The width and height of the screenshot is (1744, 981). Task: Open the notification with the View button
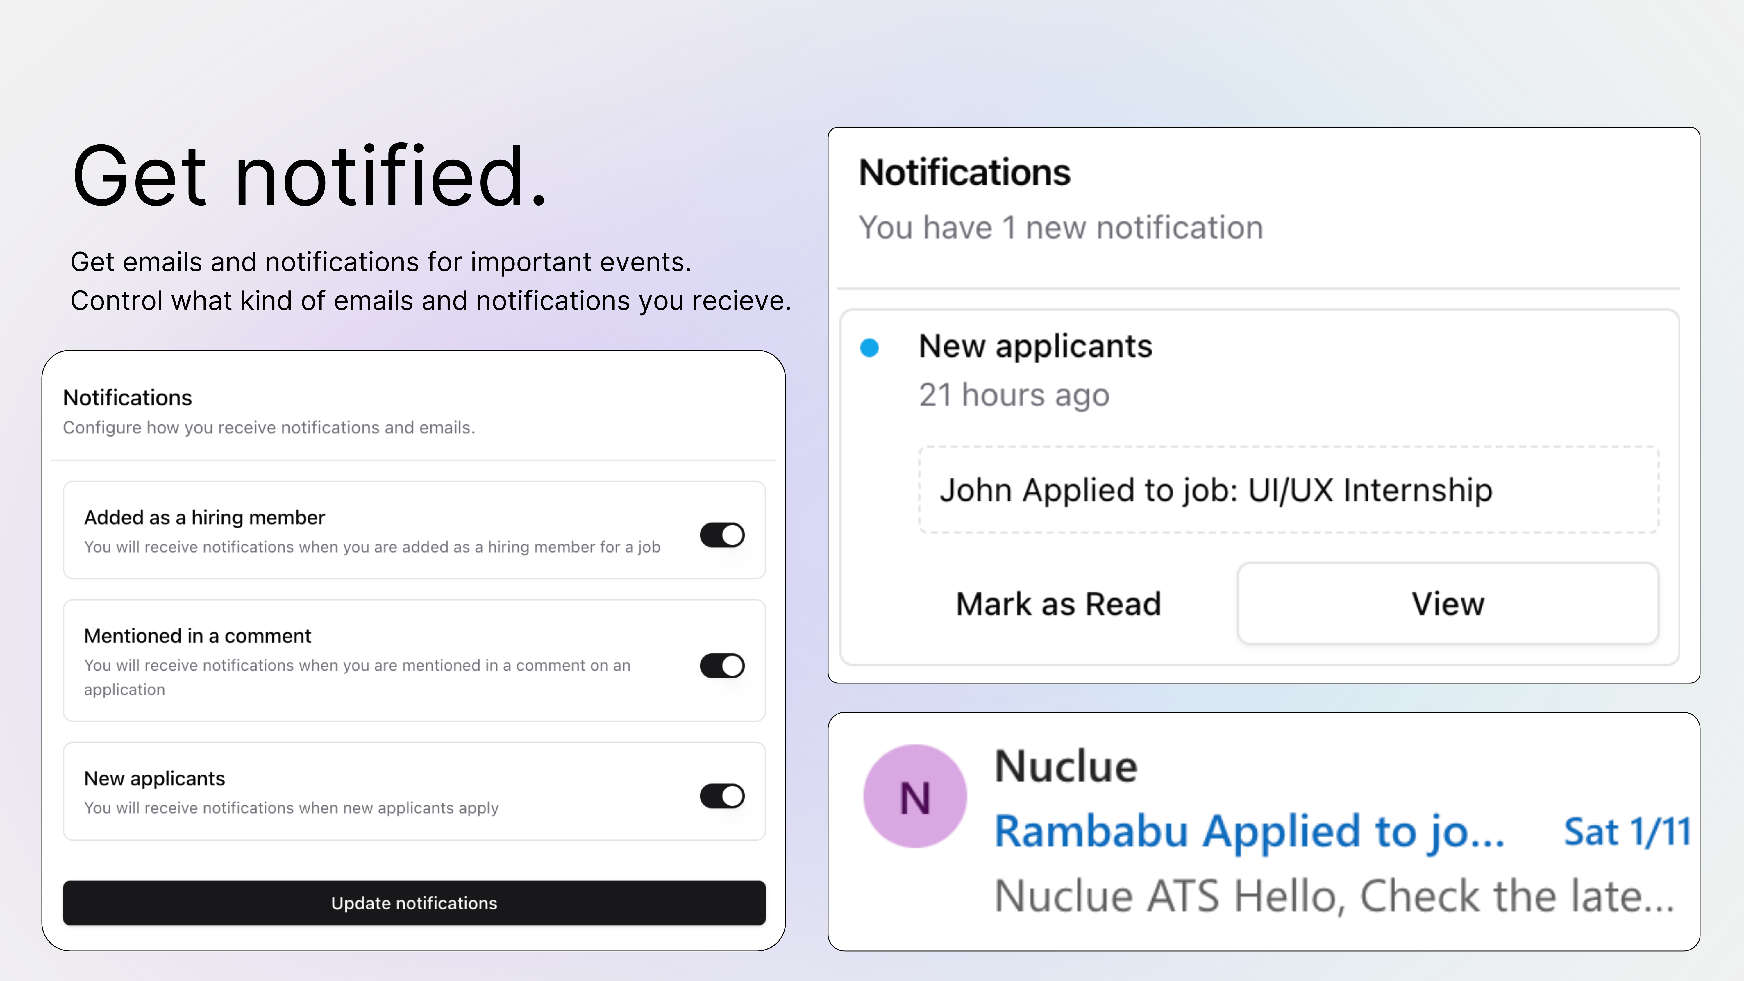[x=1448, y=603]
